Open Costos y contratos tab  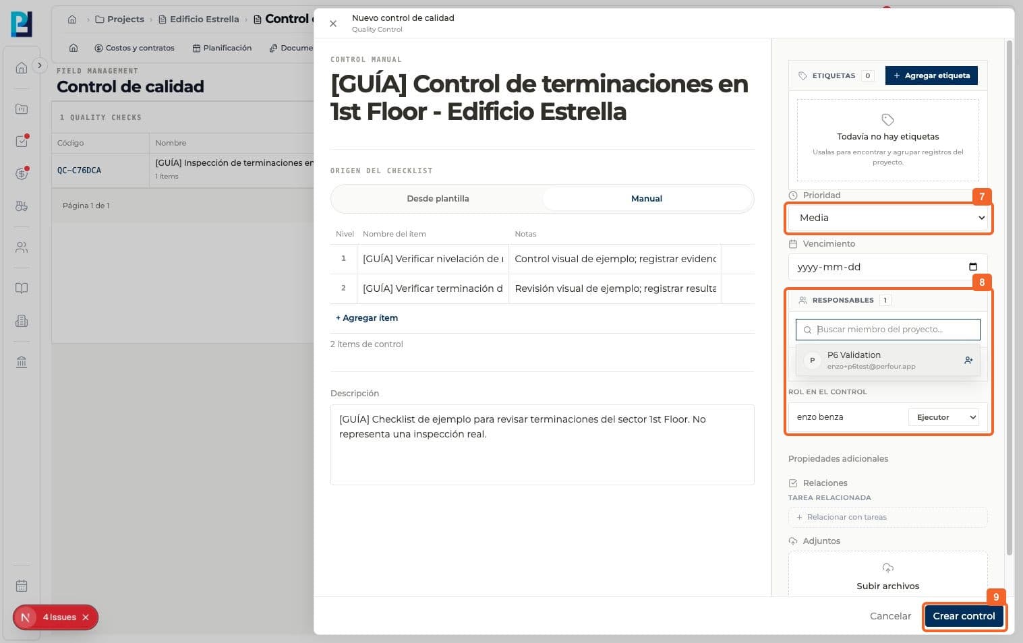point(134,48)
